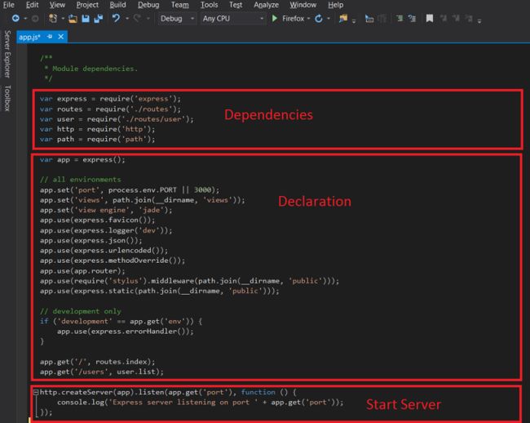Click the Navigate Backward arrow icon
530x423 pixels.
tap(15, 18)
